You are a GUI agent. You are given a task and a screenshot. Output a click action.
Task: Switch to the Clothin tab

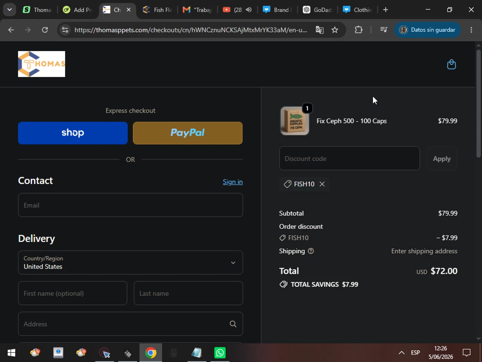point(357,10)
